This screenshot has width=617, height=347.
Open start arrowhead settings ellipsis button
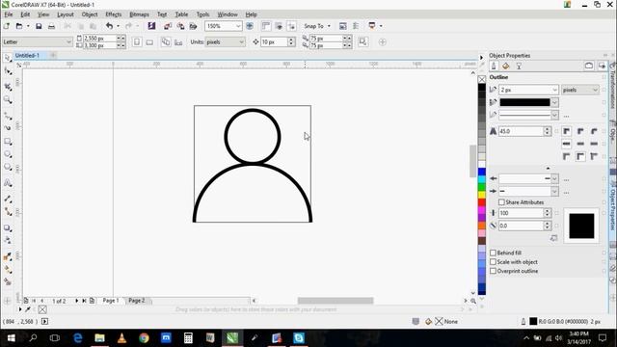[566, 179]
